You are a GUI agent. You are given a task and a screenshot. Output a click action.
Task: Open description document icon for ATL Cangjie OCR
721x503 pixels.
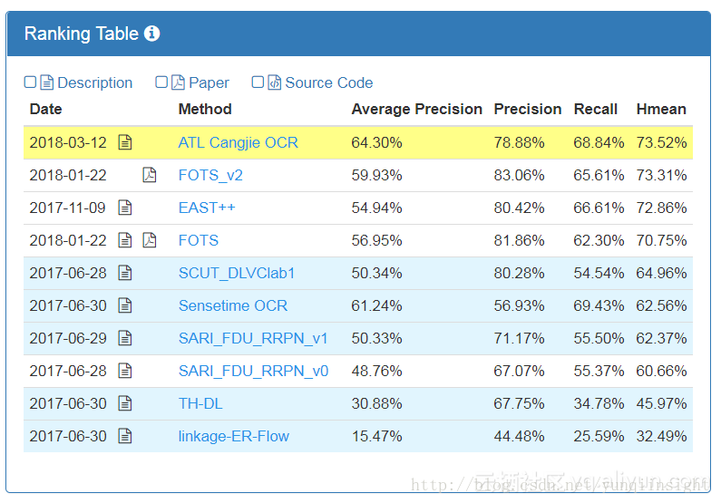[125, 142]
